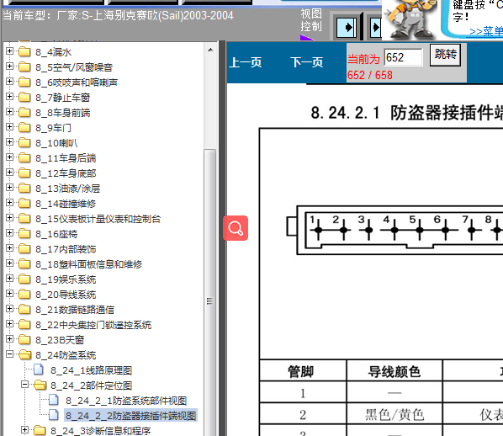Expand the 8_24_3诊断信息和程序 node
This screenshot has height=436, width=503.
coord(24,430)
